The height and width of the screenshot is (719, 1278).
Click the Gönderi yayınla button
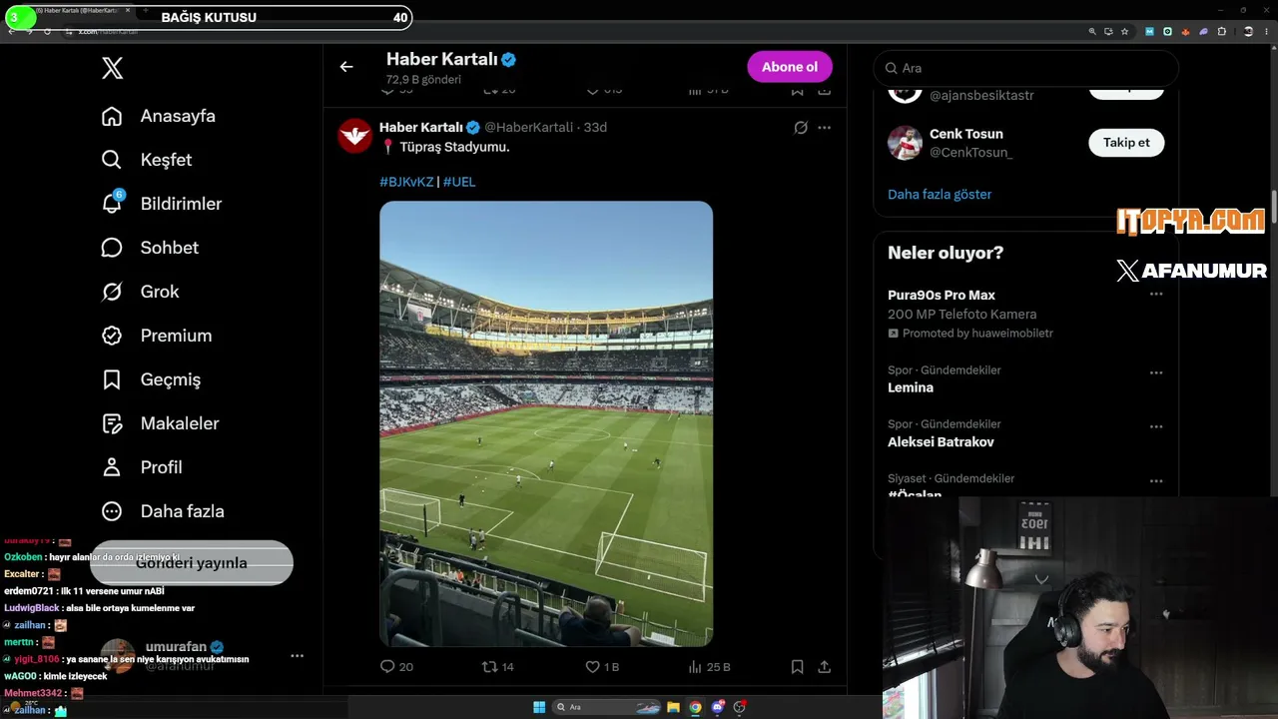(192, 563)
